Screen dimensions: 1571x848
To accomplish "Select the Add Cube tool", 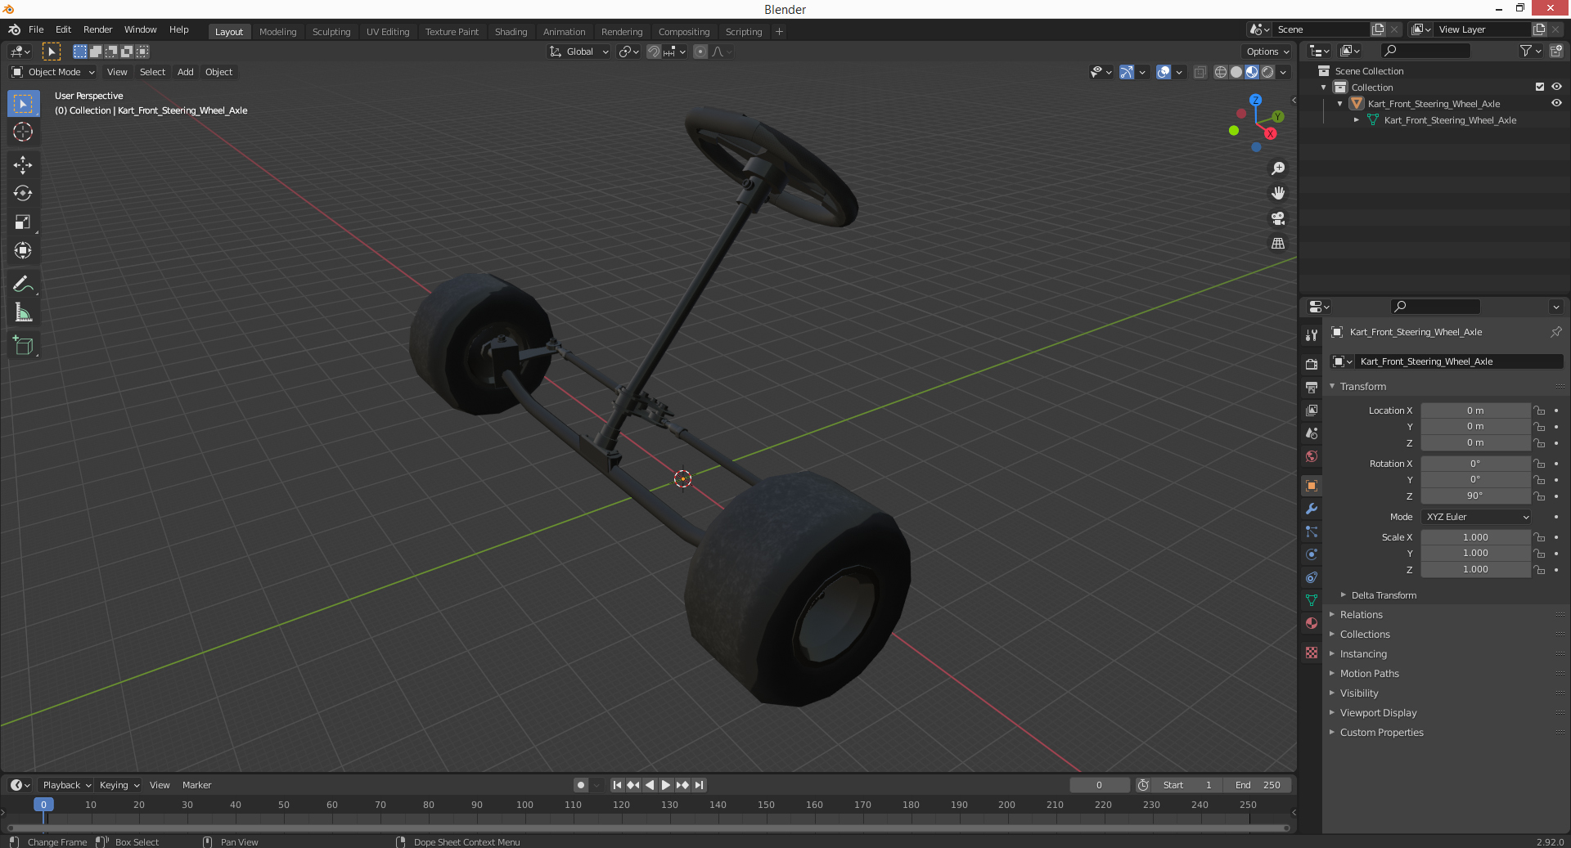I will (23, 345).
